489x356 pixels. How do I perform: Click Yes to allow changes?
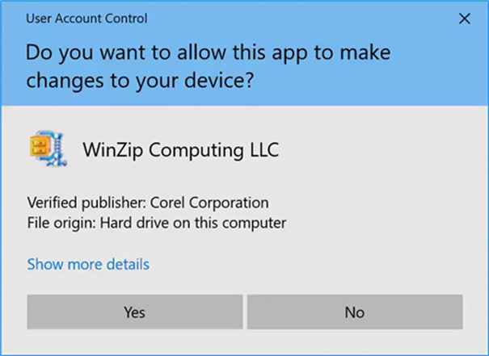[x=134, y=312]
